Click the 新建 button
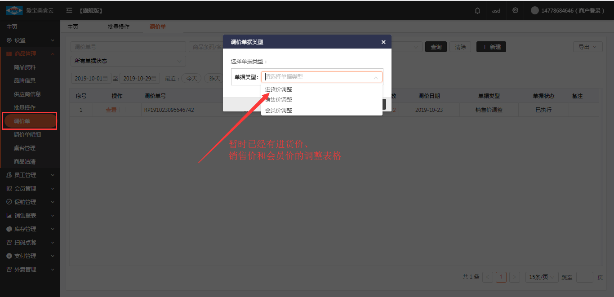614x297 pixels. (x=491, y=47)
